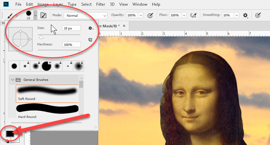Open the Edit menu

30,4
